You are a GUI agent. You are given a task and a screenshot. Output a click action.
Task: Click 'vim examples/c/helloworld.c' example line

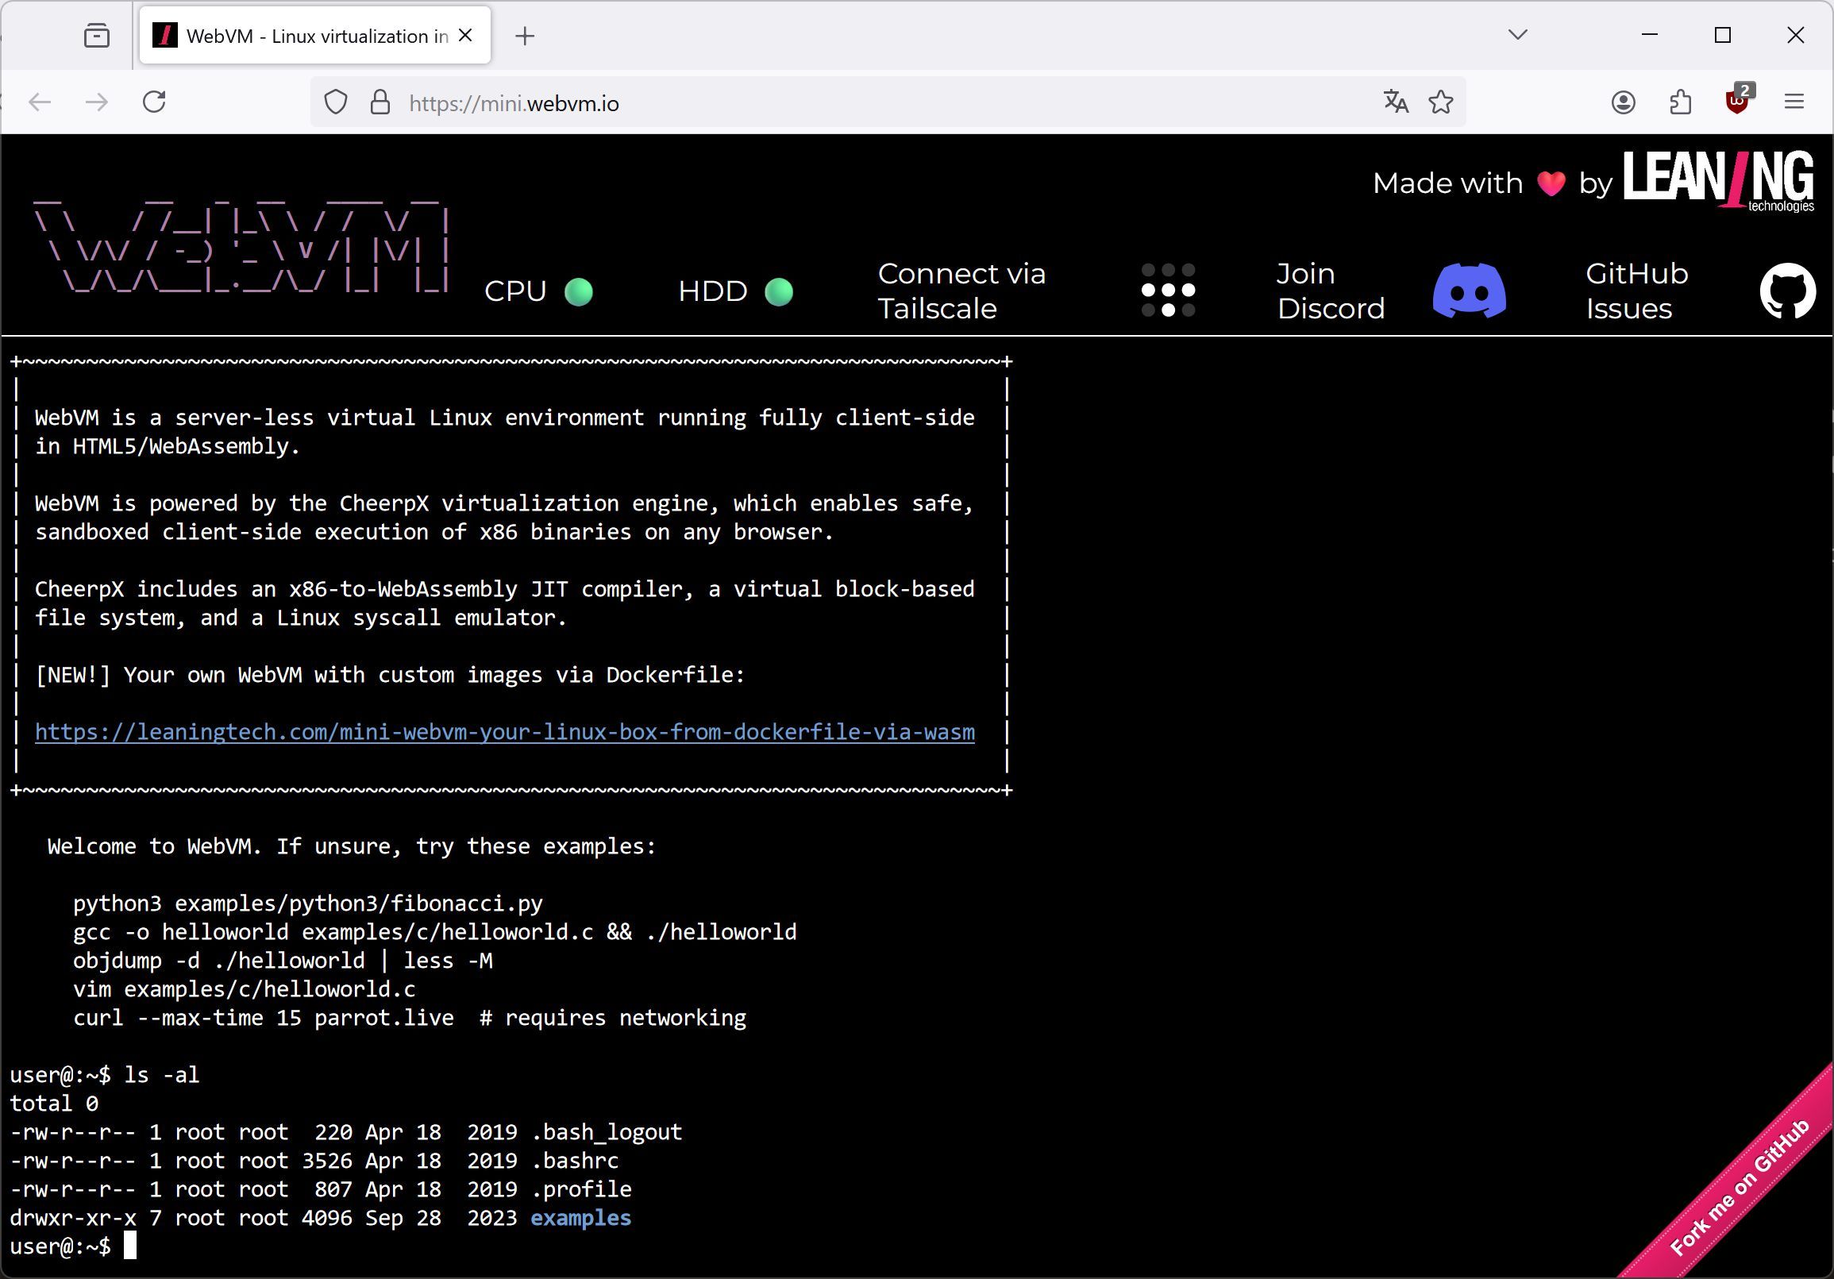[x=245, y=989]
